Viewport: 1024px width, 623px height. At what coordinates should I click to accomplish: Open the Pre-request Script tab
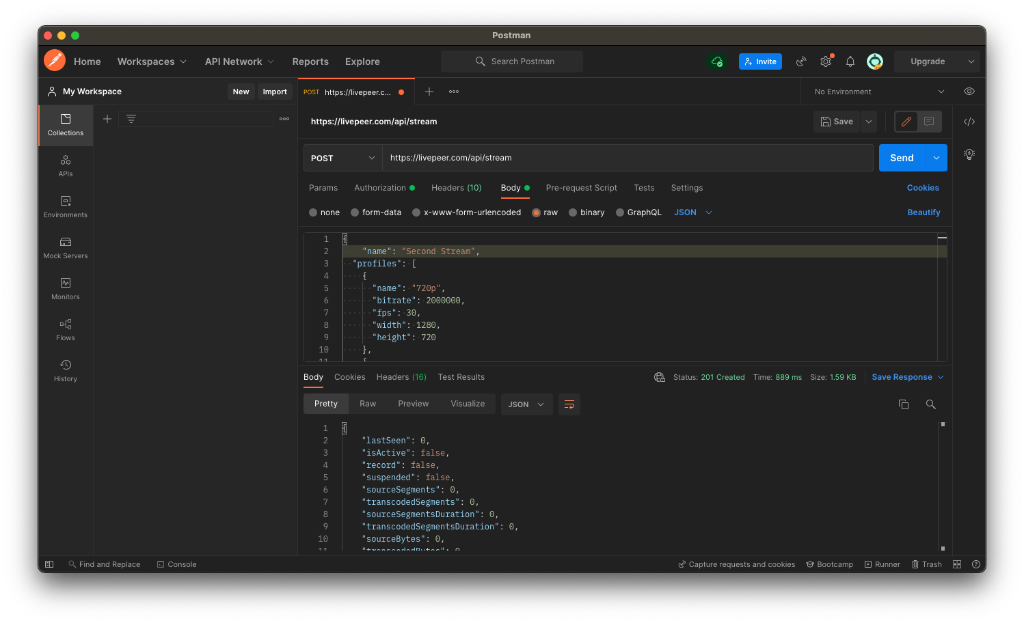pyautogui.click(x=581, y=188)
